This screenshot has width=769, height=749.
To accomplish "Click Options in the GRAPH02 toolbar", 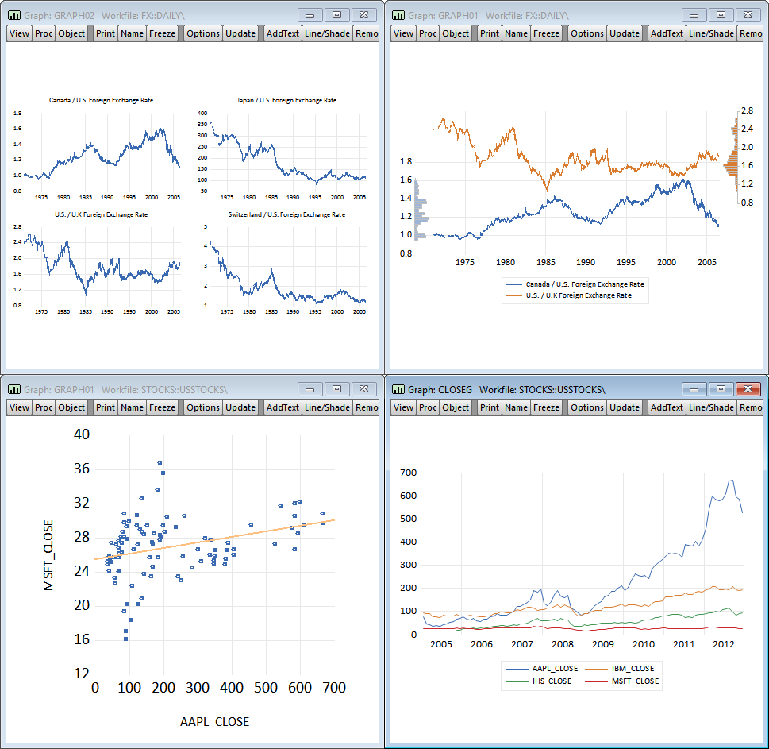I will [203, 33].
